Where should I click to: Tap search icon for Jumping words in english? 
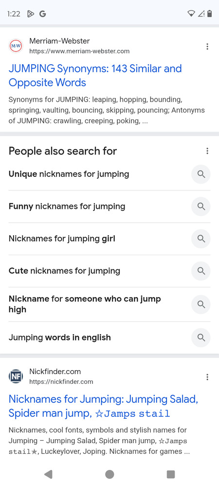click(x=201, y=337)
